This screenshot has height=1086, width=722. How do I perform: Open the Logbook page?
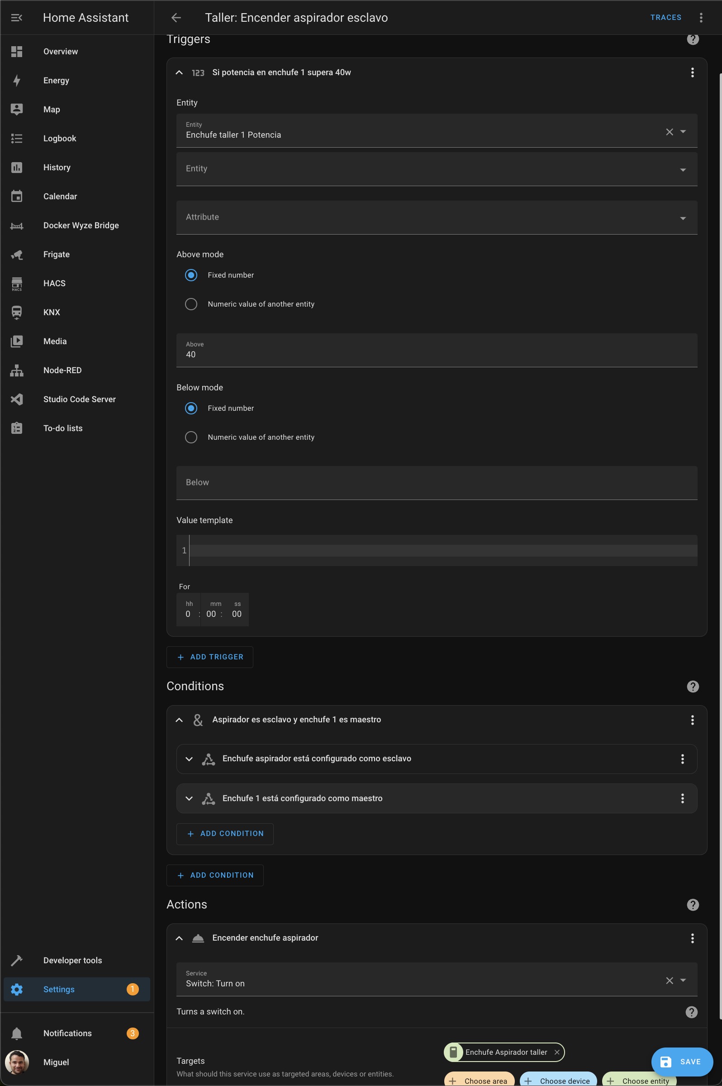click(x=77, y=138)
